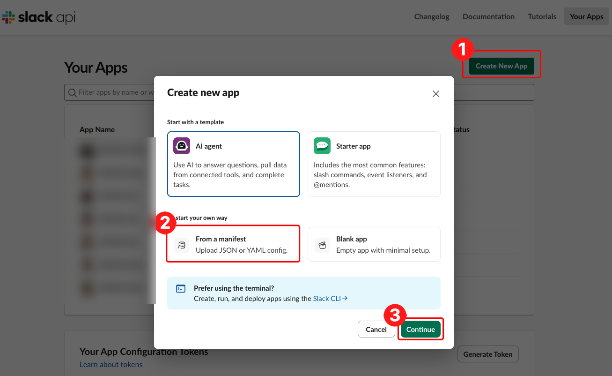612x376 pixels.
Task: Click the Starter app chat bubble icon
Action: (x=322, y=146)
